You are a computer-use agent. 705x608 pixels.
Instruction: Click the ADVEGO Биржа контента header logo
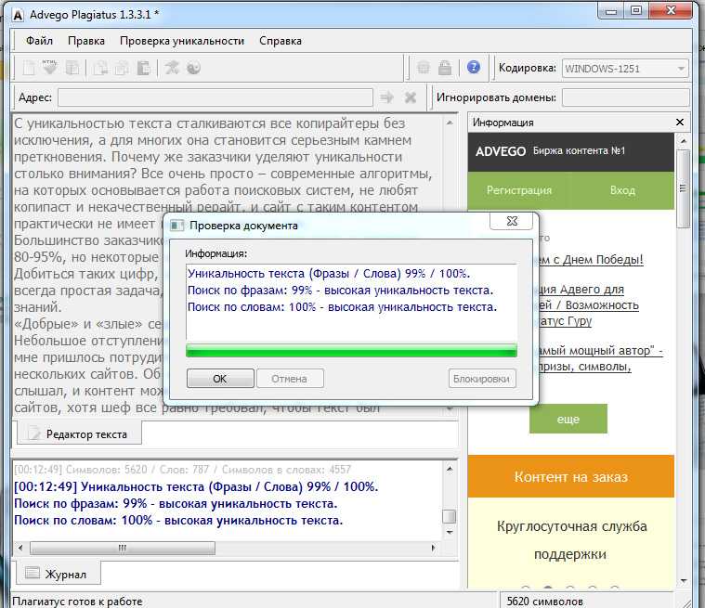click(550, 151)
